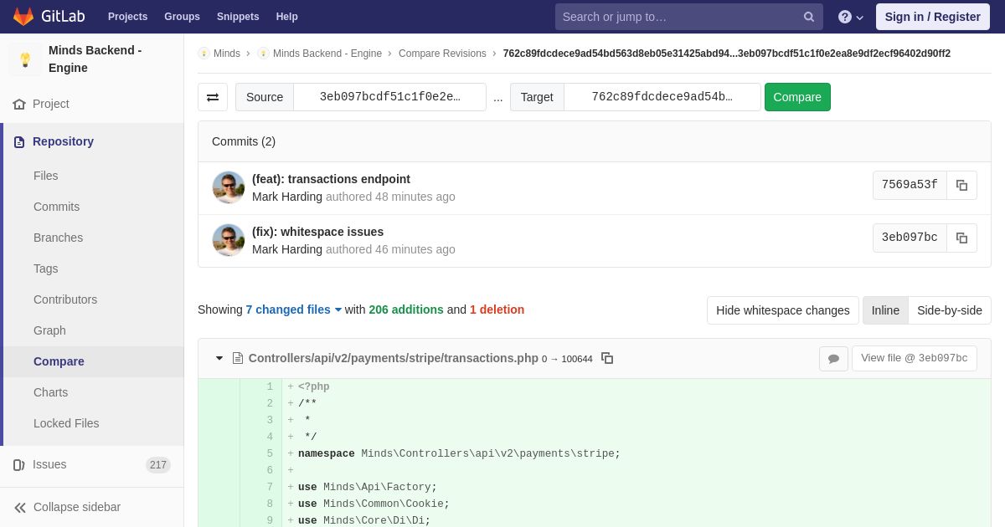
Task: Click Minds Backend - Engine breadcrumb icon
Action: (263, 54)
